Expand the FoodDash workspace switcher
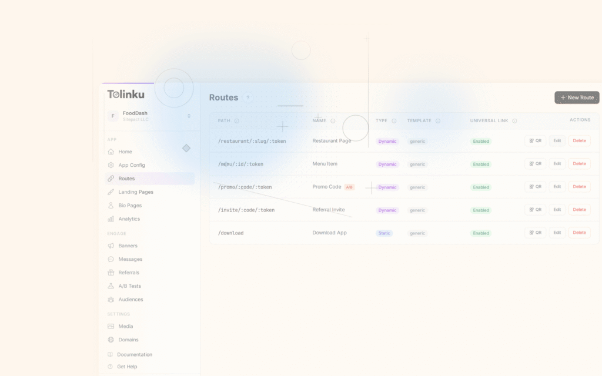The image size is (602, 376). (x=148, y=116)
